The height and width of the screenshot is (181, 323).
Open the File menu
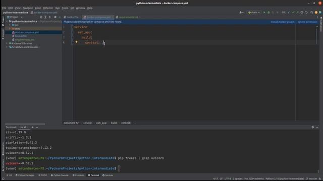tap(4, 8)
